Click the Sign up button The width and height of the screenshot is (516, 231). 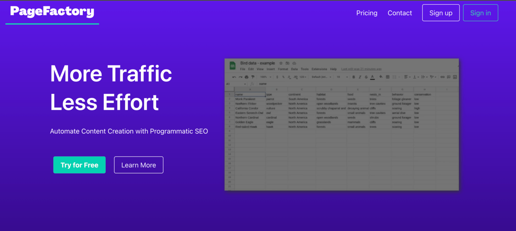(x=441, y=13)
